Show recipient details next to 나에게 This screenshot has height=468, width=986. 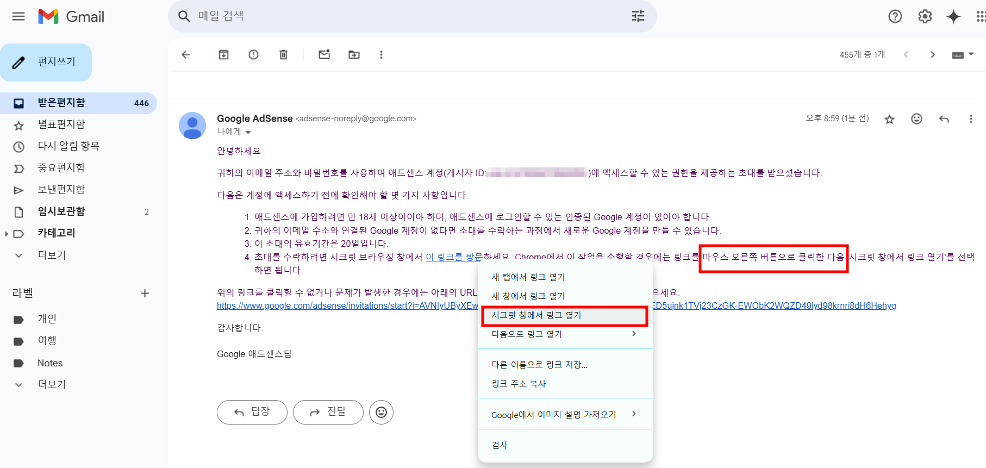point(248,132)
